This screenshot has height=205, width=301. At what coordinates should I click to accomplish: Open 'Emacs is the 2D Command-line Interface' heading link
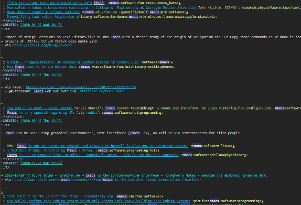pos(93,155)
